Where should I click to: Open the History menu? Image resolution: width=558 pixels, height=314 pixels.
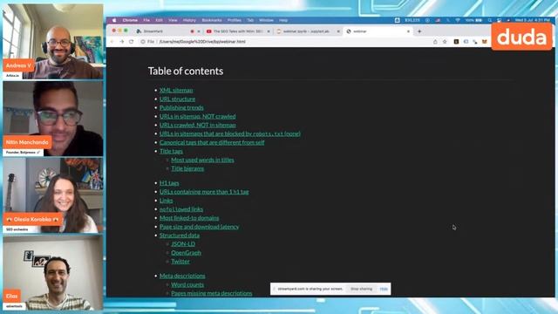[x=189, y=20]
